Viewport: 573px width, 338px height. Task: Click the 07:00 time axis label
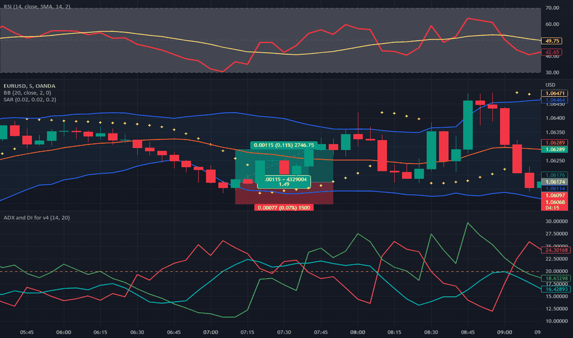click(x=210, y=332)
